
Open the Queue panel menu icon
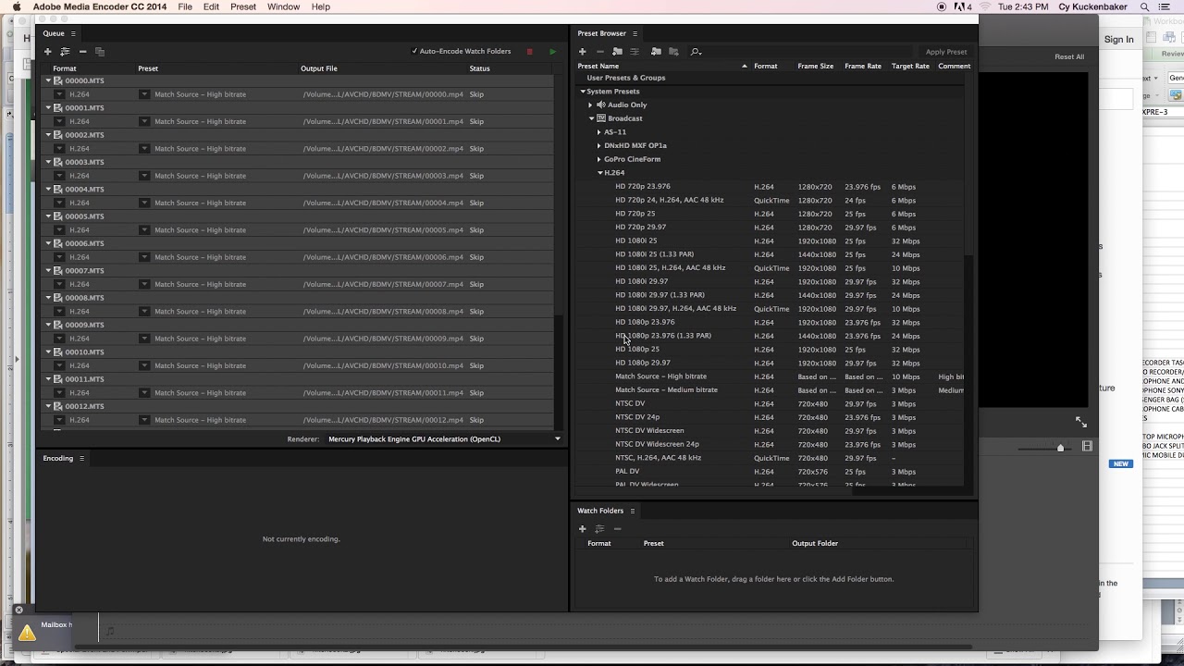pos(73,33)
